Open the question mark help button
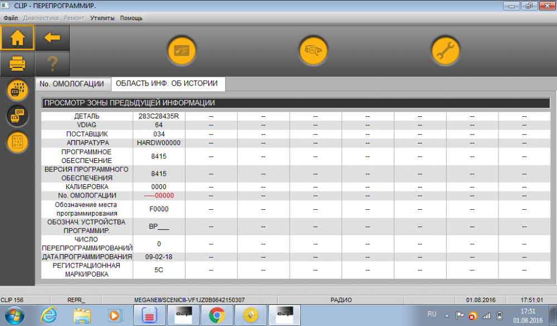The width and height of the screenshot is (557, 326). [x=52, y=63]
